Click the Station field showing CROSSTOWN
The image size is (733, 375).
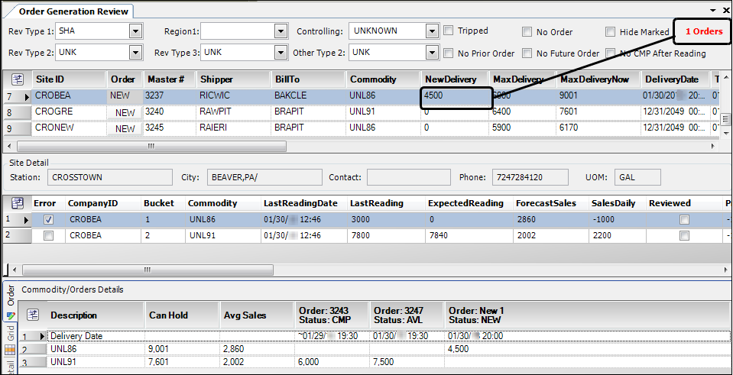[110, 177]
